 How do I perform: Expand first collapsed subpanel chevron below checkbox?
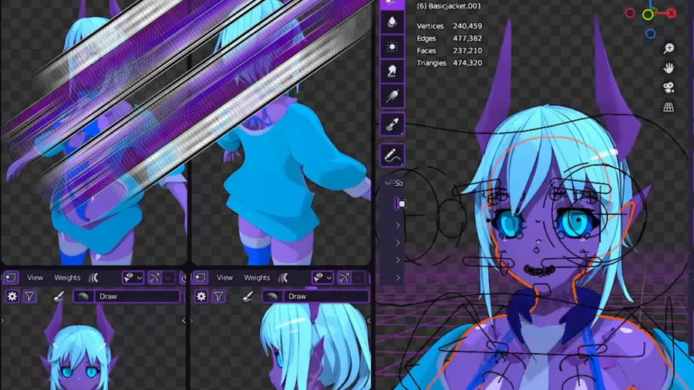pos(397,225)
